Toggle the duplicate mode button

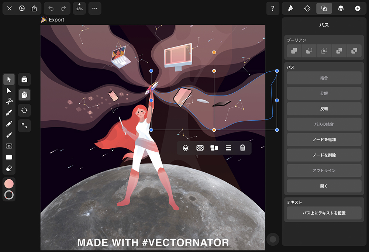tap(24, 95)
